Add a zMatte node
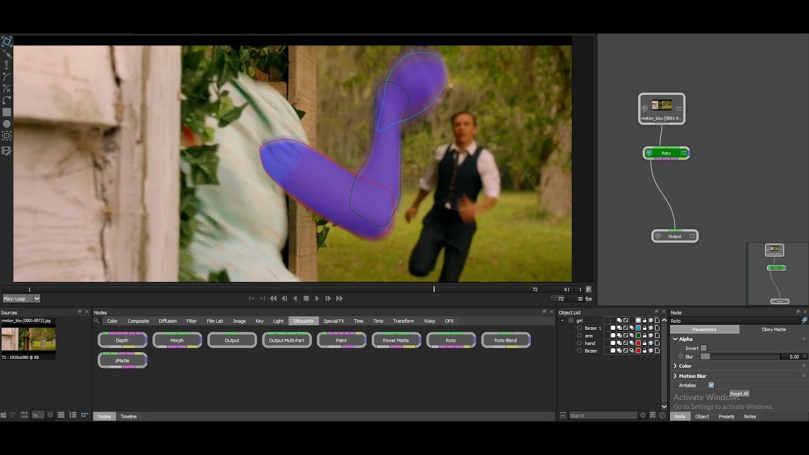Screen dimensions: 809x455 [x=123, y=360]
